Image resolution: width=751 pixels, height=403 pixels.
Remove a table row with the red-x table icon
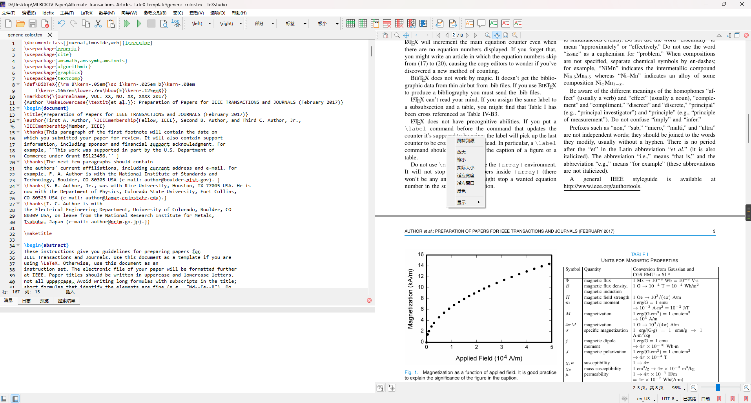(387, 23)
